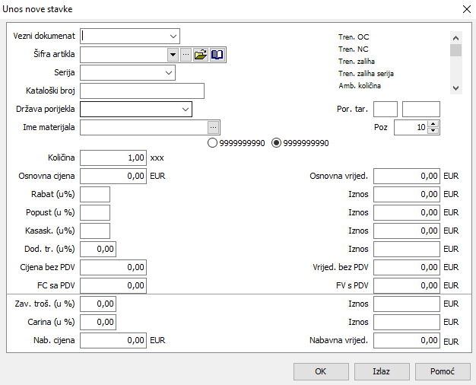Viewport: 476px width, 385px height.
Task: Decrease the Poz value with down arrow
Action: pos(433,131)
